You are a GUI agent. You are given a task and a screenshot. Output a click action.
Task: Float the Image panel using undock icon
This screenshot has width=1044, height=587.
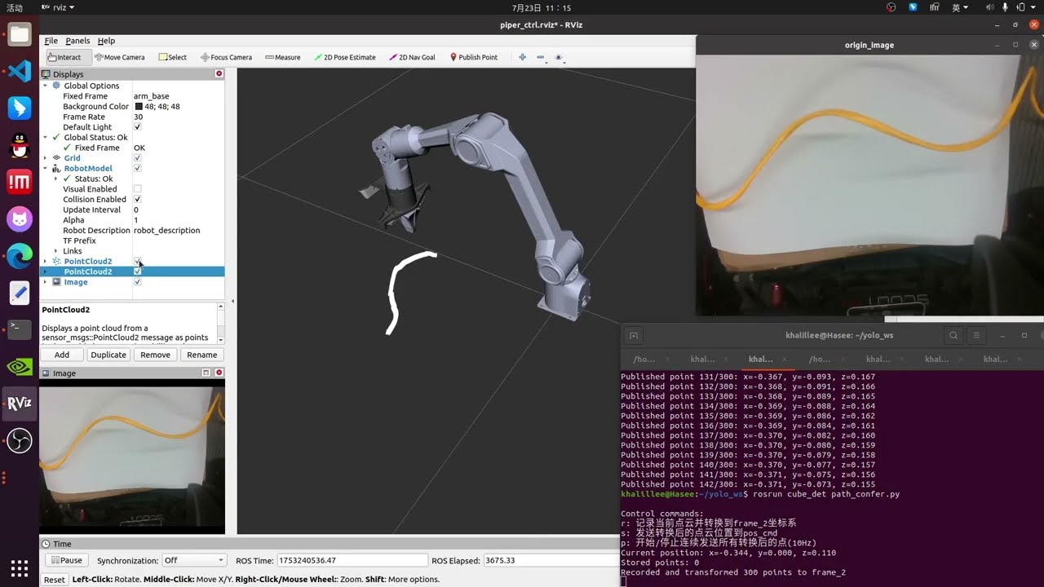(206, 373)
